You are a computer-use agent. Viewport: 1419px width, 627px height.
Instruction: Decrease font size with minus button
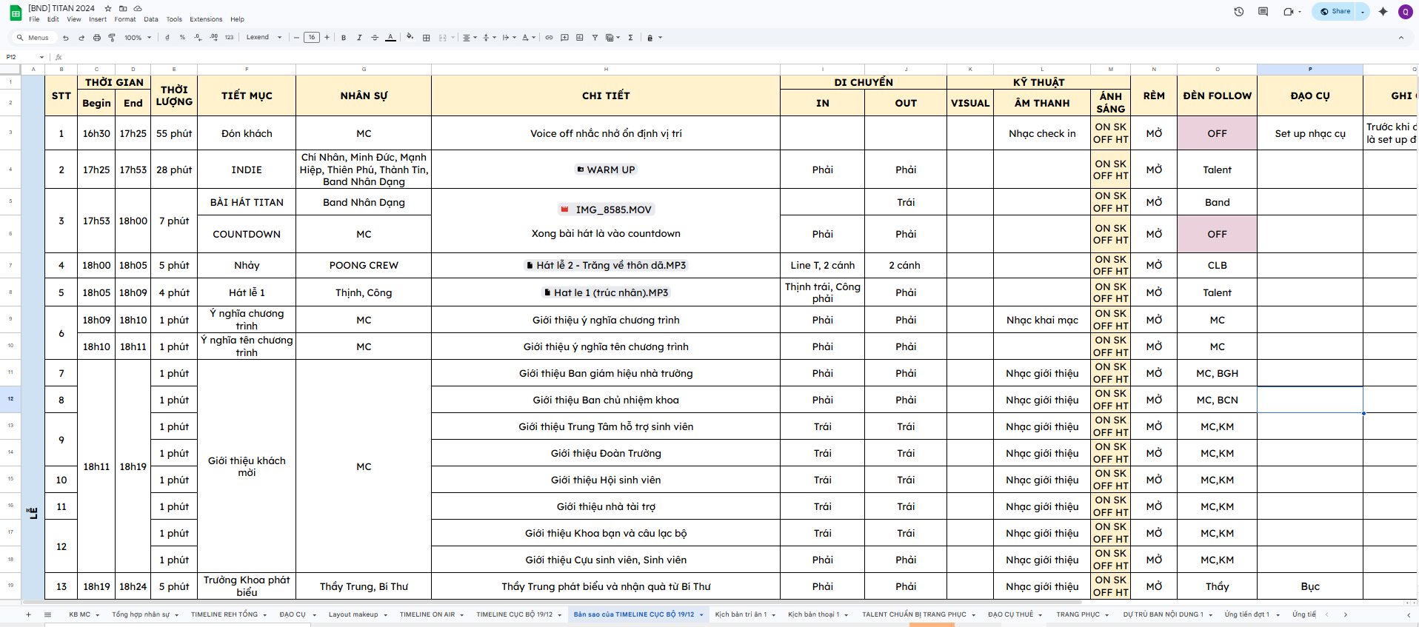tap(296, 38)
